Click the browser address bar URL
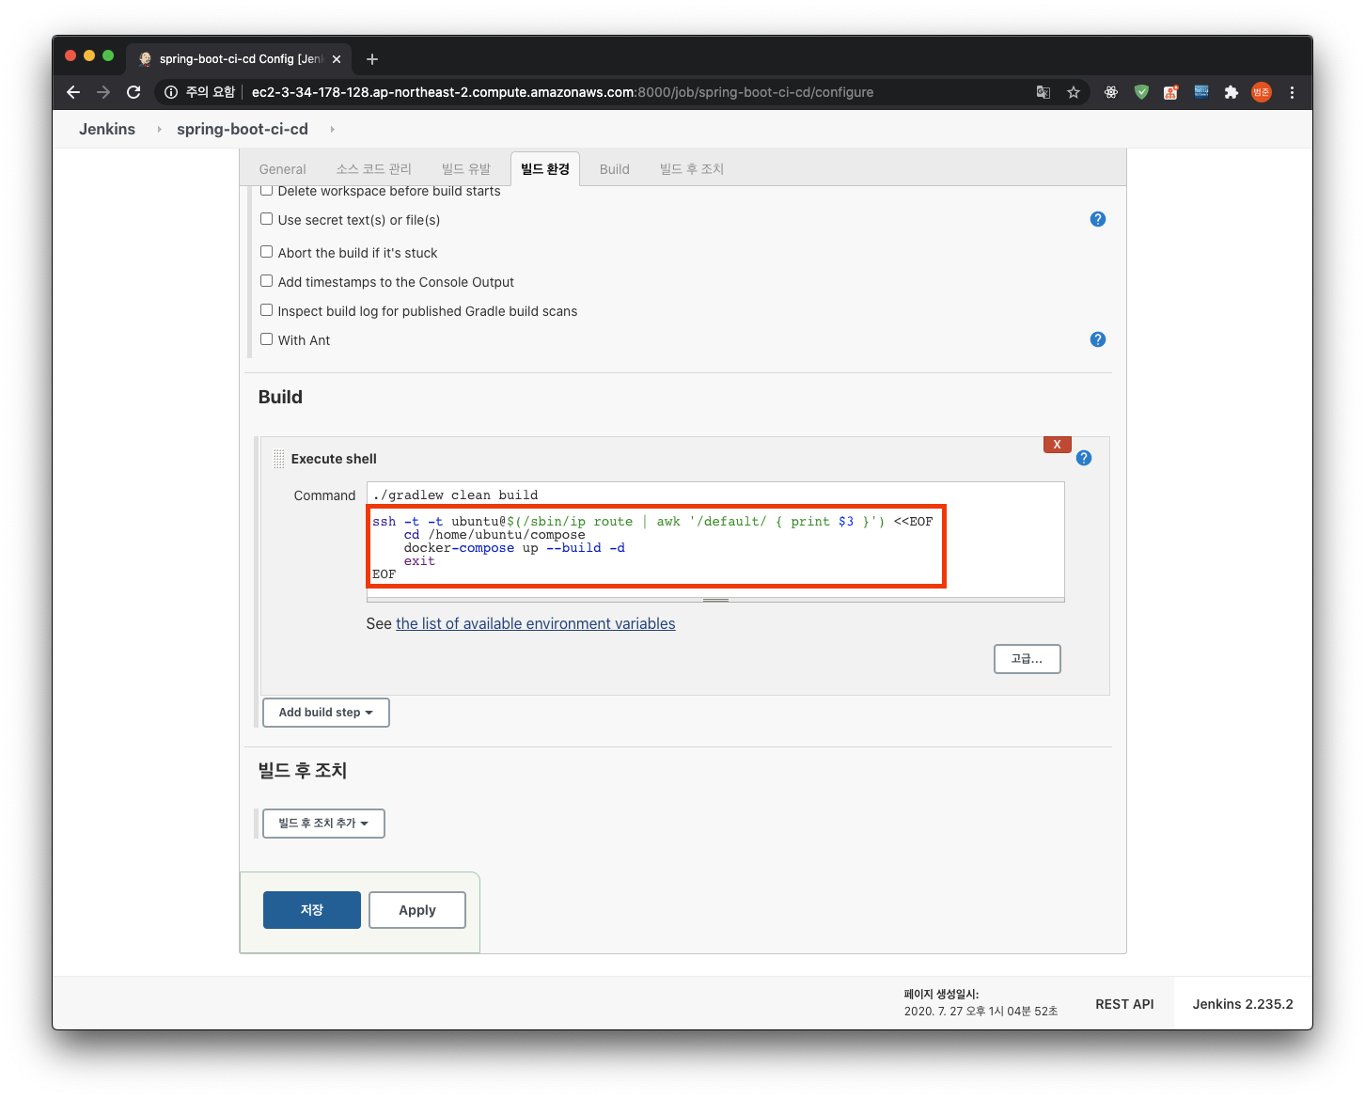 (562, 92)
